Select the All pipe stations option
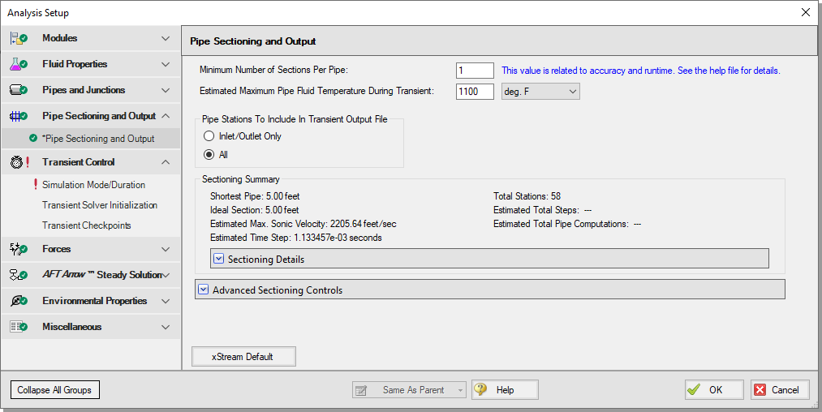Screen dimensions: 822x412 (209, 154)
